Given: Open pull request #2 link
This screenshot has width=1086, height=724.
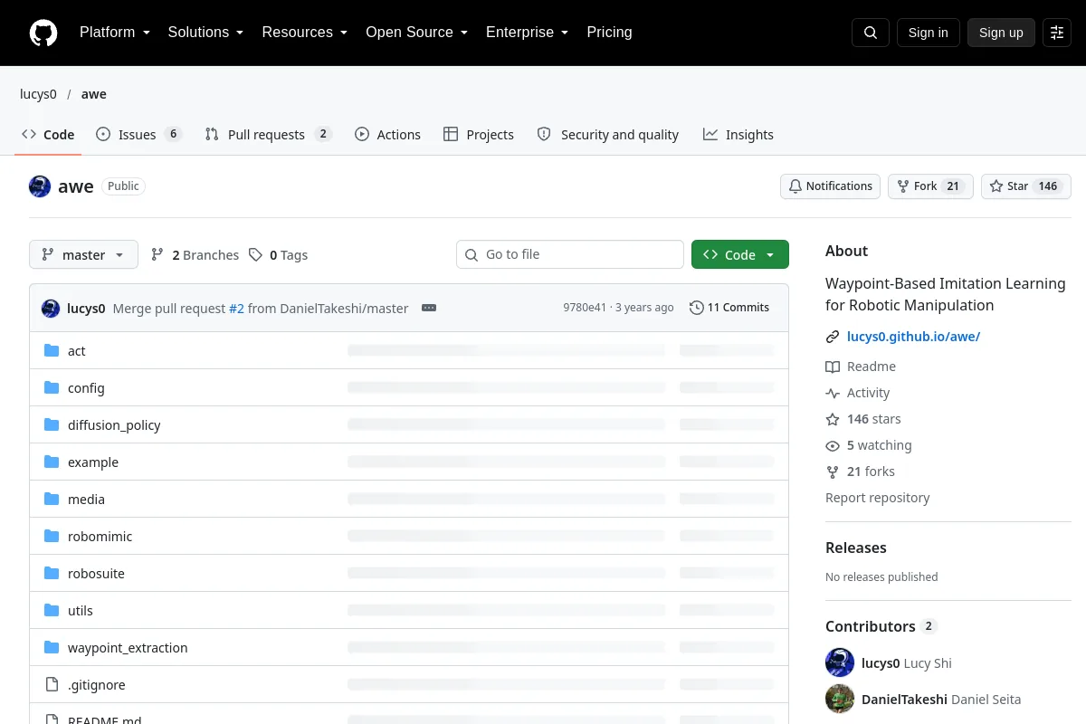Looking at the screenshot, I should (236, 309).
